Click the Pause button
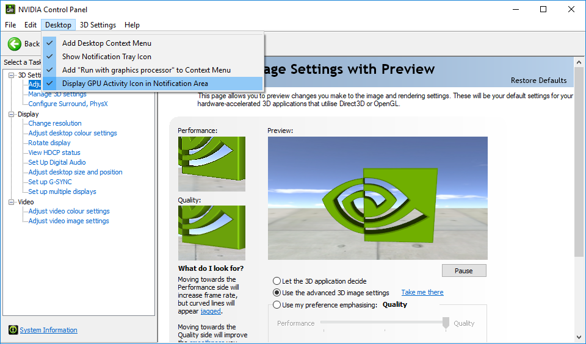This screenshot has height=344, width=586. point(464,271)
